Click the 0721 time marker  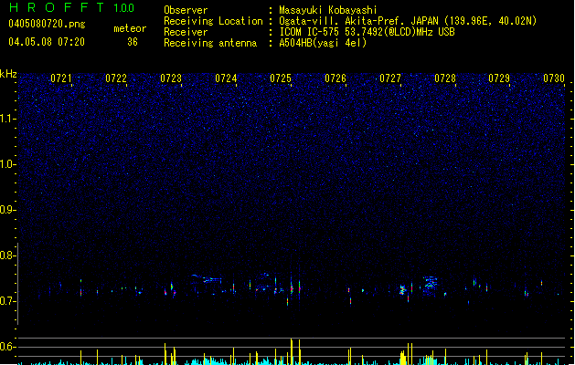tap(61, 78)
